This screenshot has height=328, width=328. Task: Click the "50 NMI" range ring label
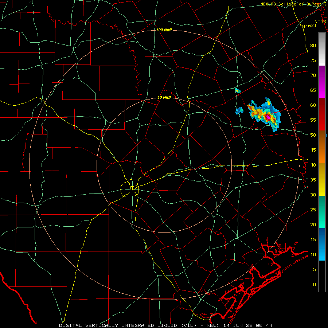click(164, 97)
